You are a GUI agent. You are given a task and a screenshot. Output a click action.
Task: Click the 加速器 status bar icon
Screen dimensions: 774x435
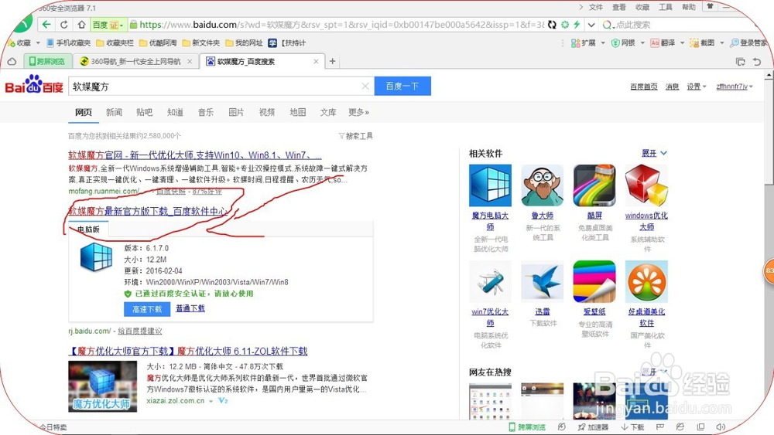[593, 427]
